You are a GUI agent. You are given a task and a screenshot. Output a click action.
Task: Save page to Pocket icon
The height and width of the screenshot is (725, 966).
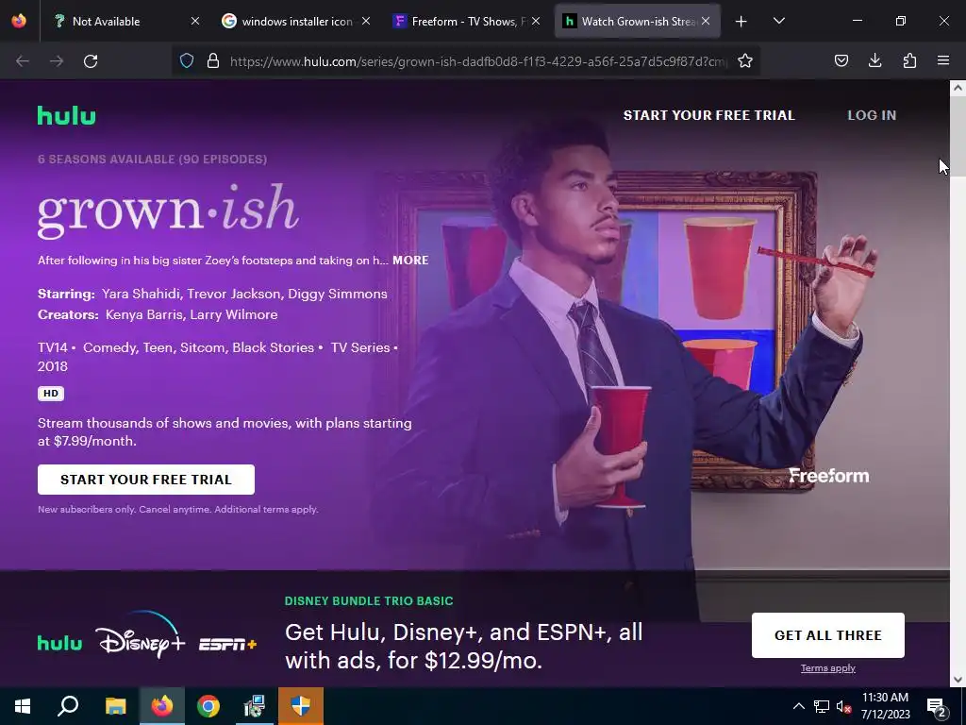[x=841, y=60]
